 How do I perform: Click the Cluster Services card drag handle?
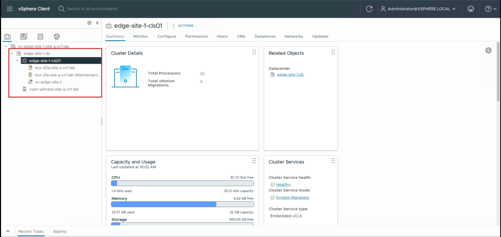333,160
